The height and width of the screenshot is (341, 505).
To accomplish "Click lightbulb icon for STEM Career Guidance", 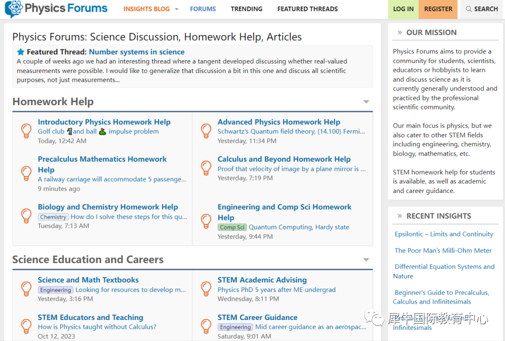I will (x=206, y=326).
